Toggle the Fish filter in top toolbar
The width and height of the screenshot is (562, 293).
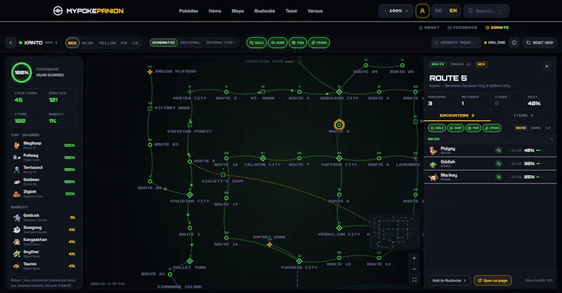click(x=298, y=43)
